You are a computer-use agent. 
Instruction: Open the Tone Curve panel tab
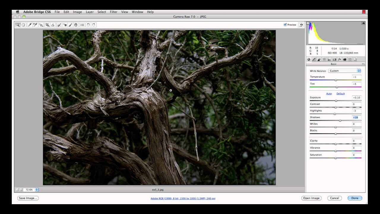click(314, 59)
